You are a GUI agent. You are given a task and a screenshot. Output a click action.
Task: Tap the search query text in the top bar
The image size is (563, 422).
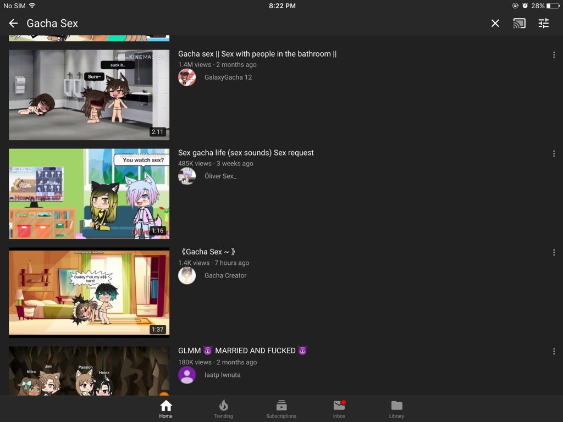click(x=52, y=23)
